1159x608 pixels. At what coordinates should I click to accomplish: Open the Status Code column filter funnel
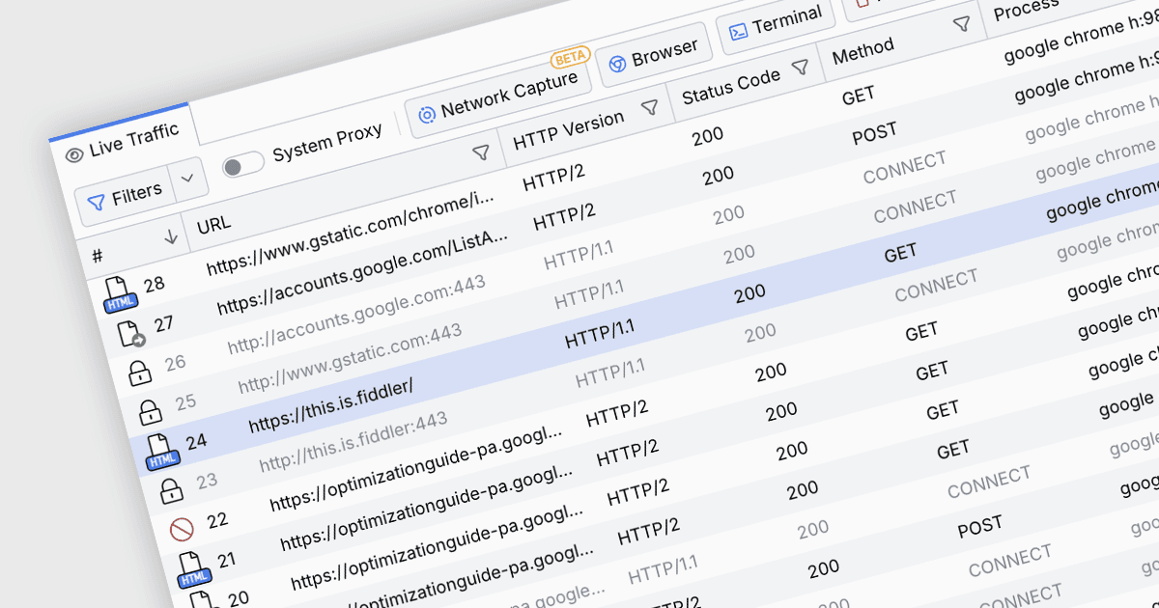(x=800, y=68)
